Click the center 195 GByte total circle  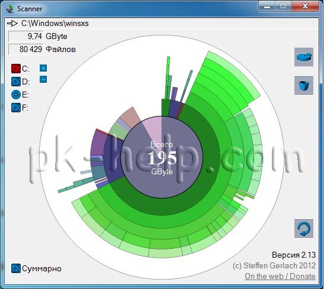tap(162, 157)
